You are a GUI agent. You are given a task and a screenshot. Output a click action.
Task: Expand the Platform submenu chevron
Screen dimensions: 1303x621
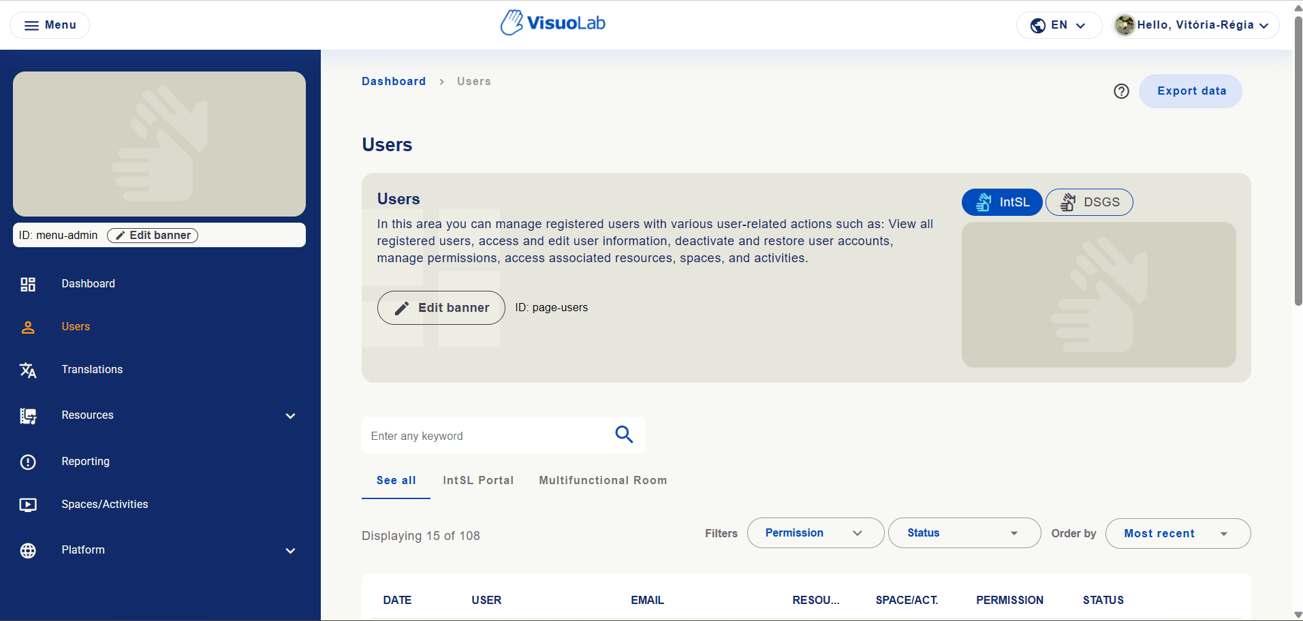coord(290,550)
